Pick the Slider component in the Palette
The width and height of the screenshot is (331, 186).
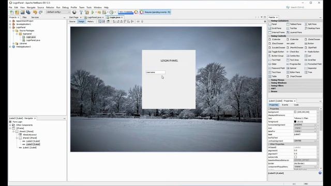tap(273, 64)
